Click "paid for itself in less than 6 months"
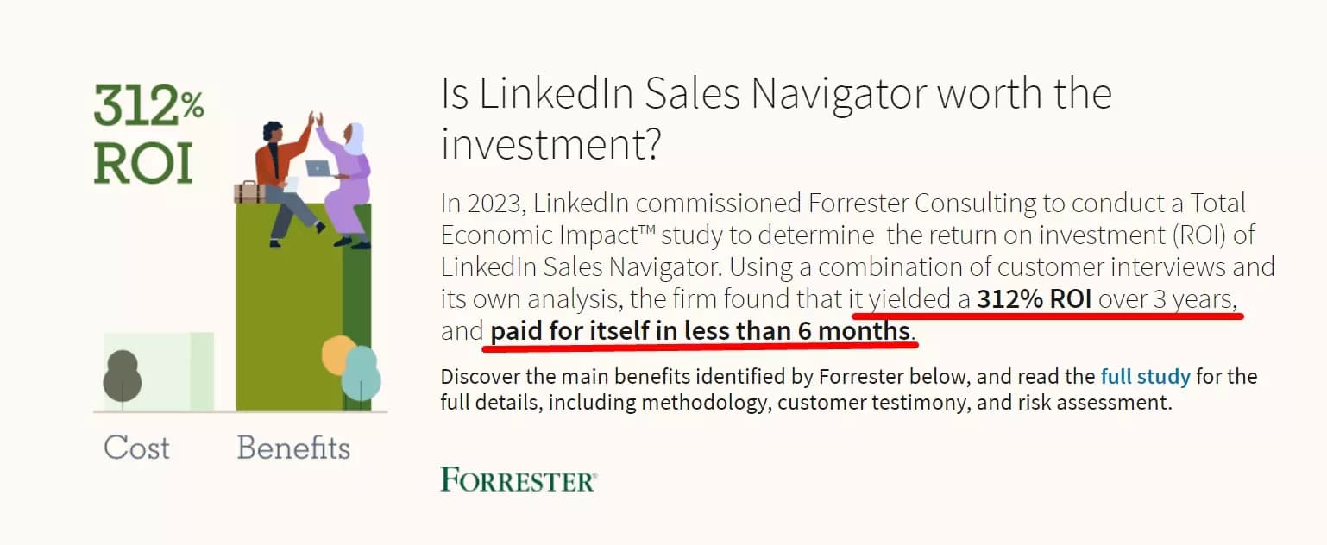Screen dimensions: 1327x545 coord(700,330)
